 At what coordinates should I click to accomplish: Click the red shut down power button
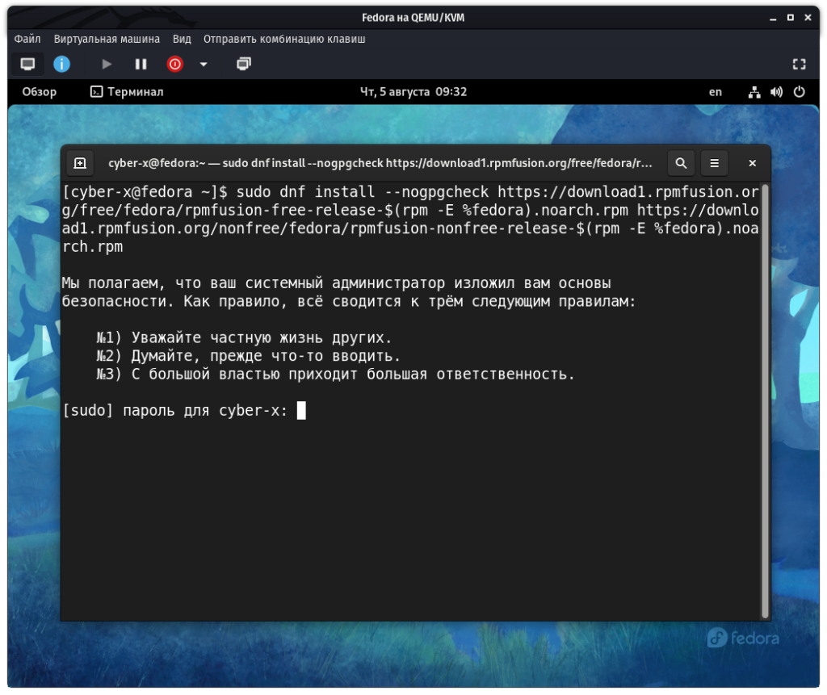[x=174, y=64]
